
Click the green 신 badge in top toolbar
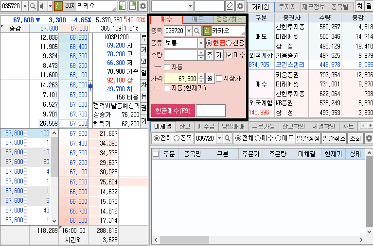click(58, 6)
